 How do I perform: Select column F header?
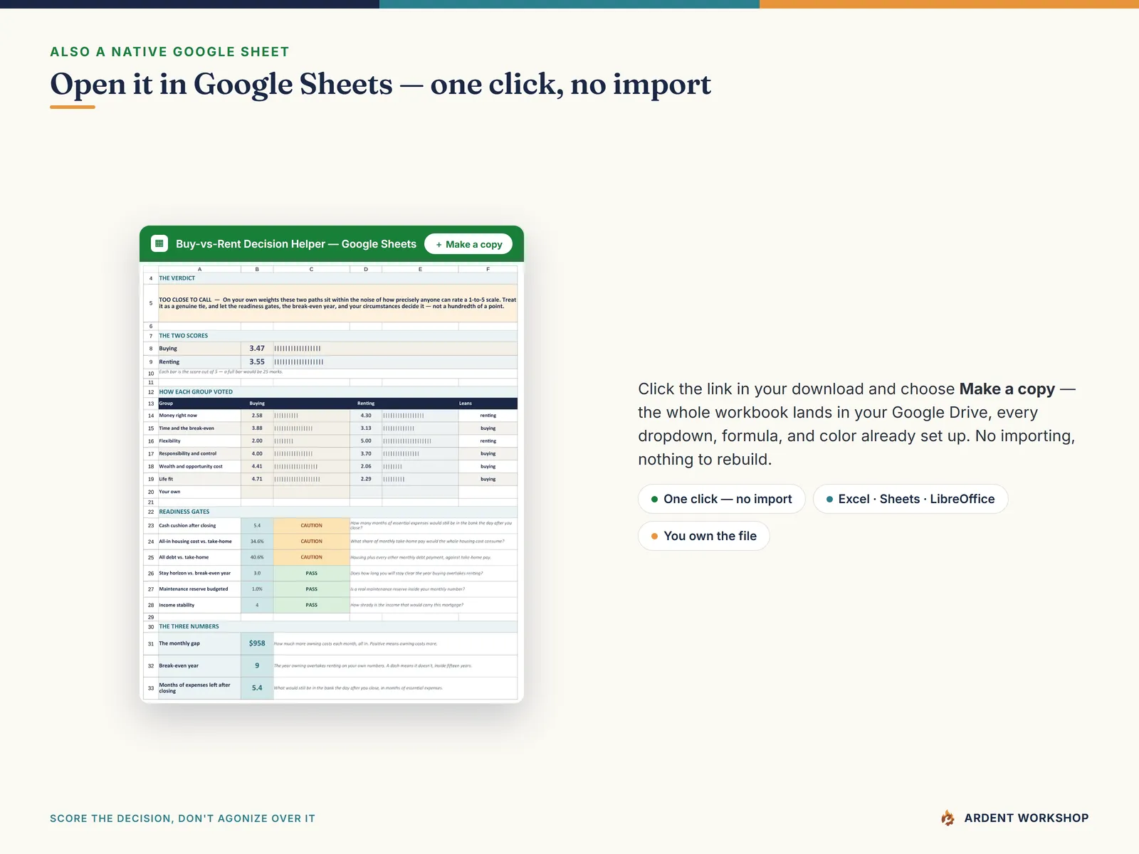click(x=488, y=269)
